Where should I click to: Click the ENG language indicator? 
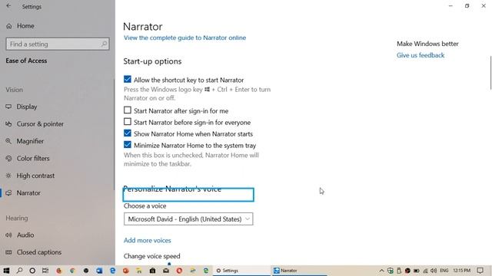[x=444, y=271]
